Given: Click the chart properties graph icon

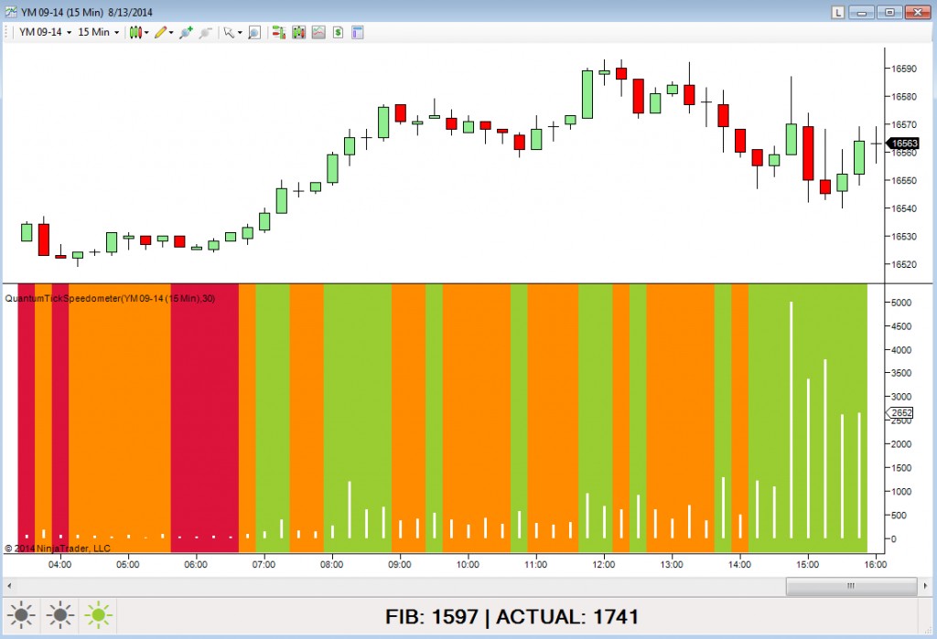Looking at the screenshot, I should 318,33.
